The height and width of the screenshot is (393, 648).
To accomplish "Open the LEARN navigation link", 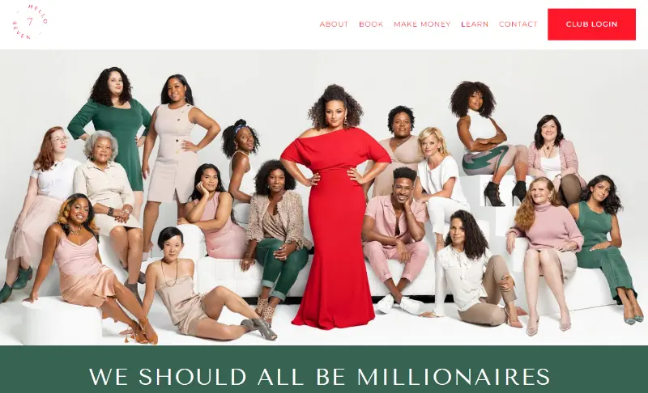I will pos(475,24).
